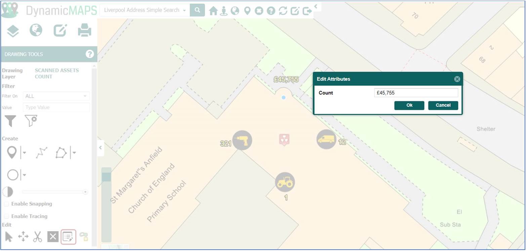Image resolution: width=526 pixels, height=251 pixels.
Task: Click the street view person icon
Action: click(x=224, y=11)
